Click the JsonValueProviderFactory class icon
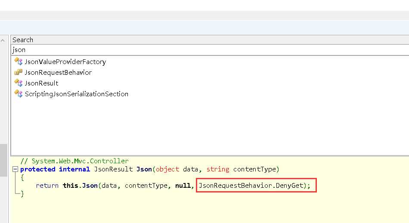 18,61
